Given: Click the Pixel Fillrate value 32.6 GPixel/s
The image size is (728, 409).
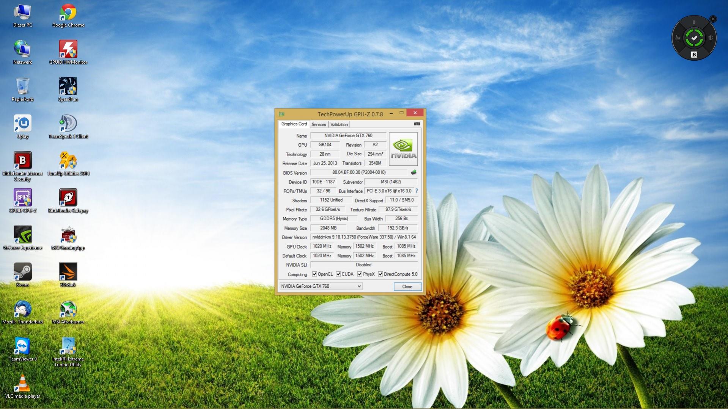Looking at the screenshot, I should 328,209.
